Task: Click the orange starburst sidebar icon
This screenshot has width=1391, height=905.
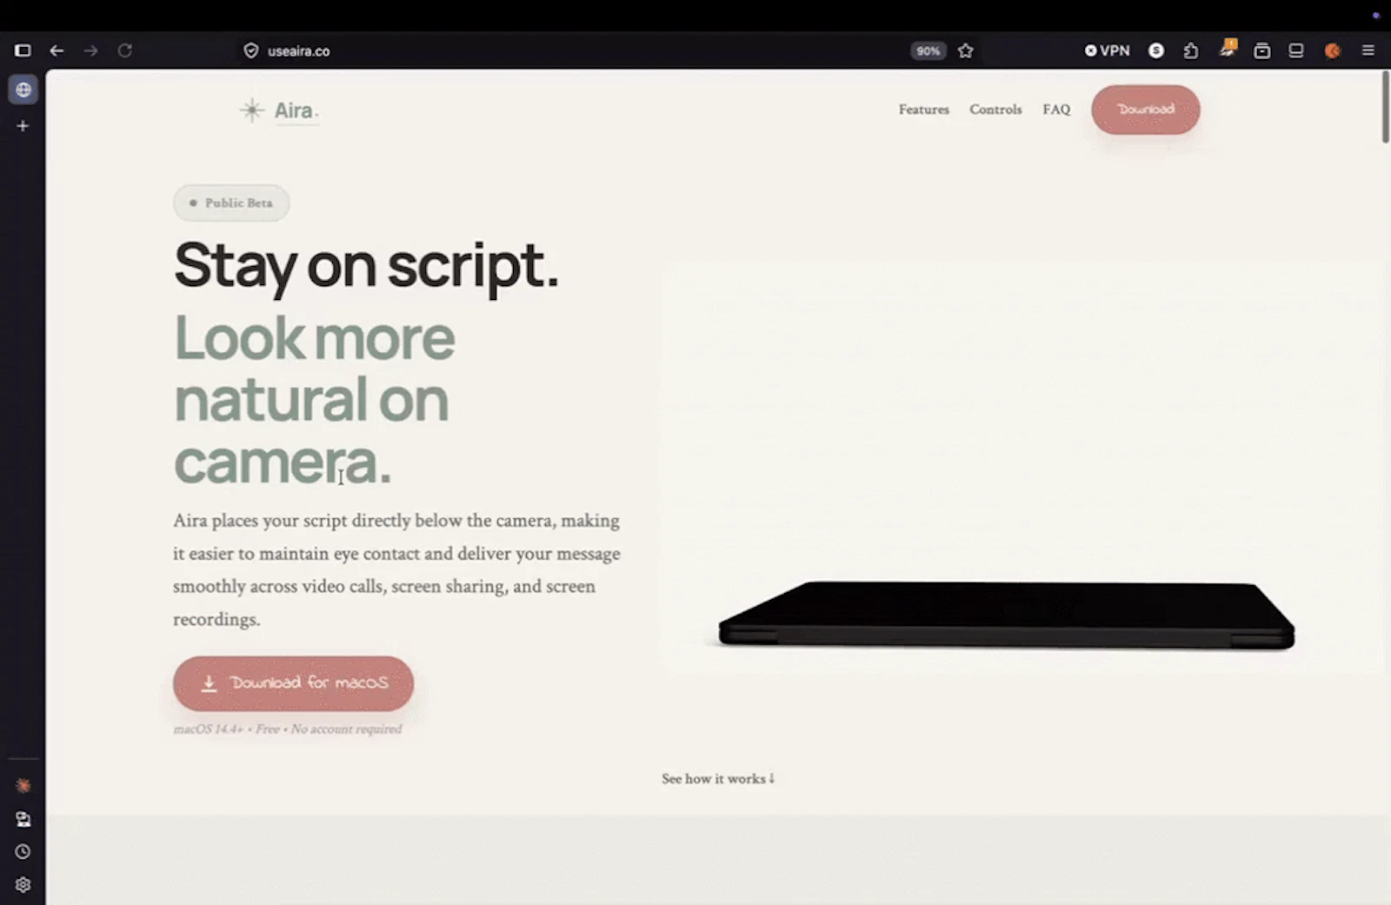Action: click(23, 786)
